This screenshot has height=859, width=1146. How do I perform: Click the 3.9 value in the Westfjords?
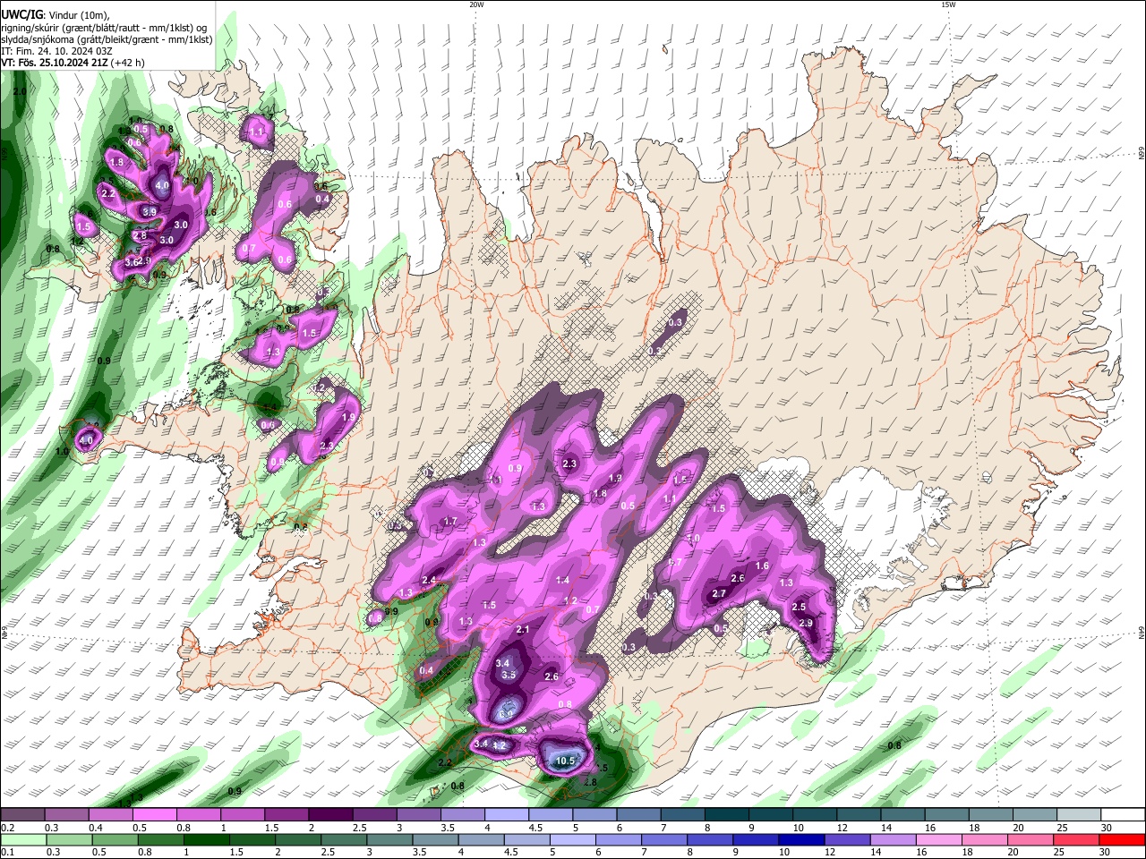(150, 211)
